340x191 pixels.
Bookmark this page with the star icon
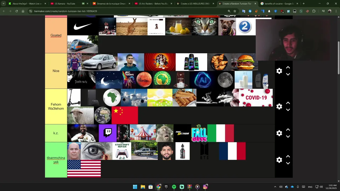235,11
